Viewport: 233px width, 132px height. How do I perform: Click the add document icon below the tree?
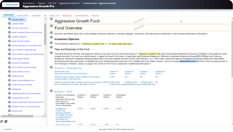tap(6, 121)
